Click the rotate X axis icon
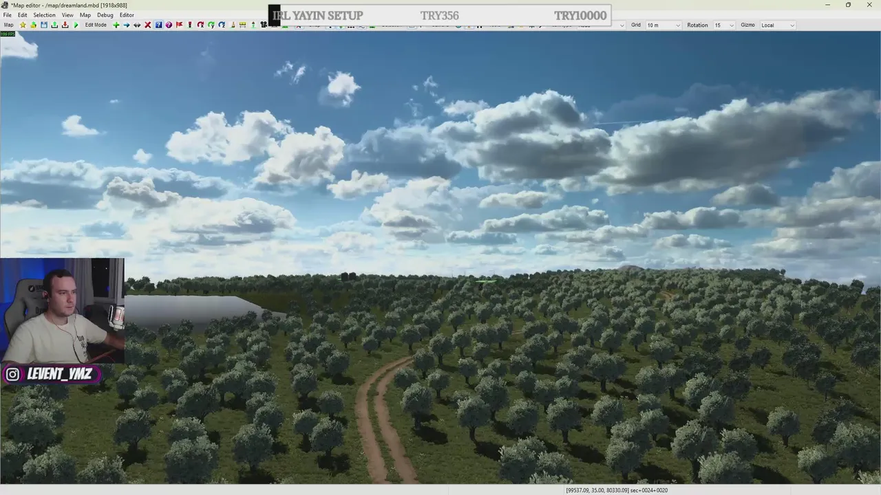 [200, 25]
